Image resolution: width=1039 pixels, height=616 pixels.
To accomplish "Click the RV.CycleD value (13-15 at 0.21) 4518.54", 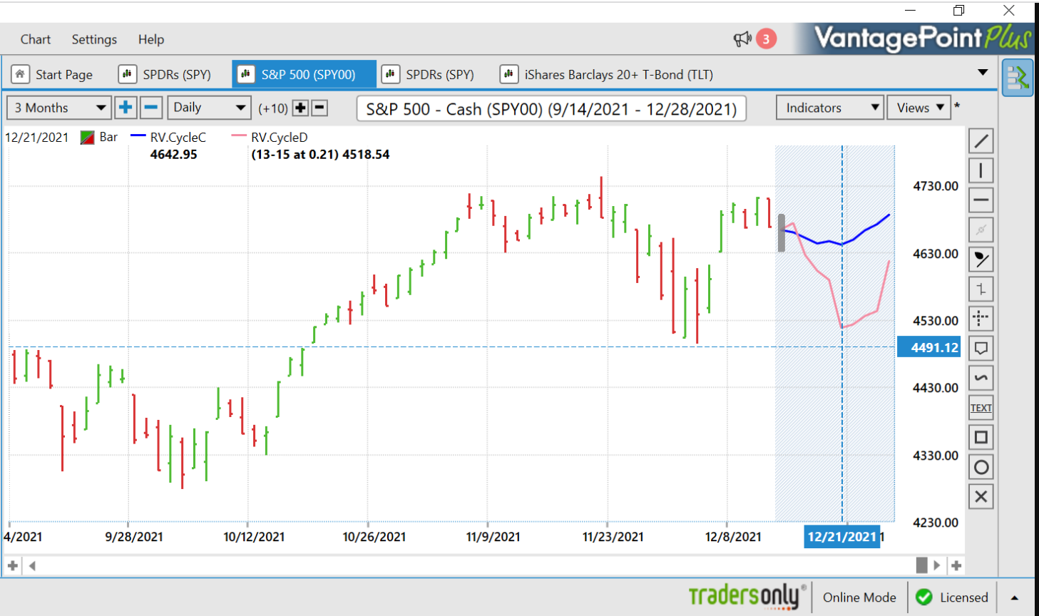I will point(320,154).
